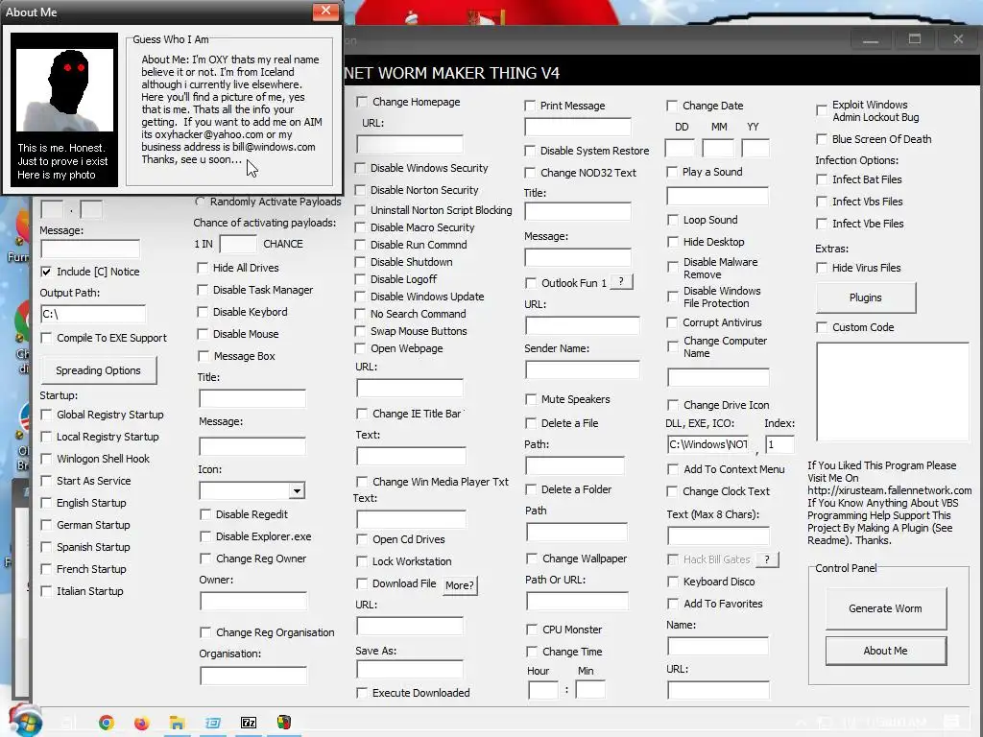Close the About Me dialog
This screenshot has width=983, height=737.
click(x=325, y=10)
